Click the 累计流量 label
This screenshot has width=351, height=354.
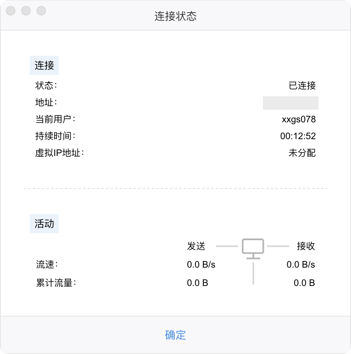click(56, 283)
